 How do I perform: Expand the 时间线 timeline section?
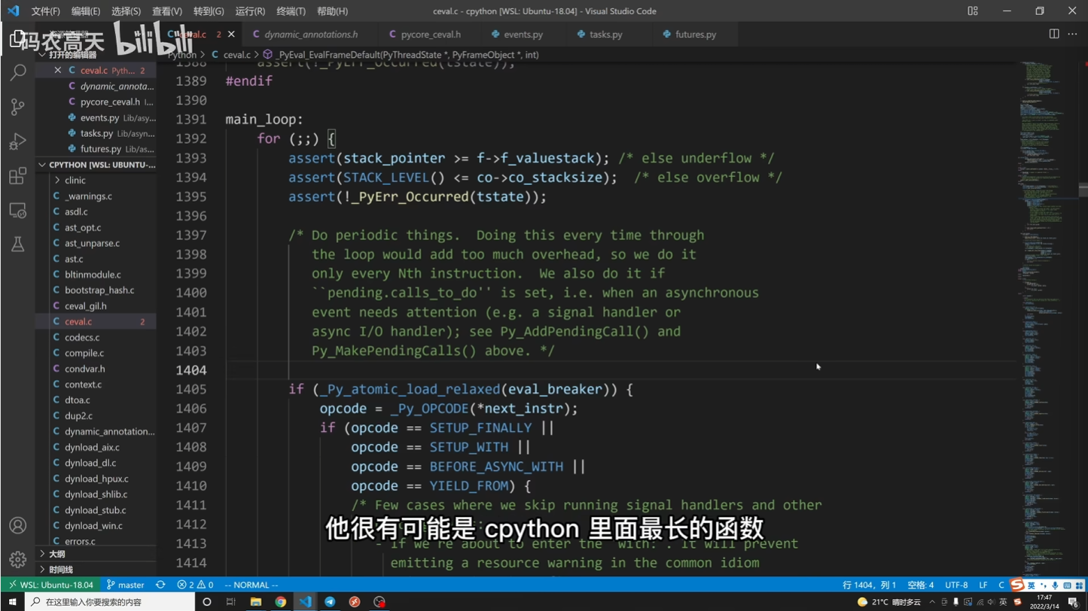tap(60, 570)
